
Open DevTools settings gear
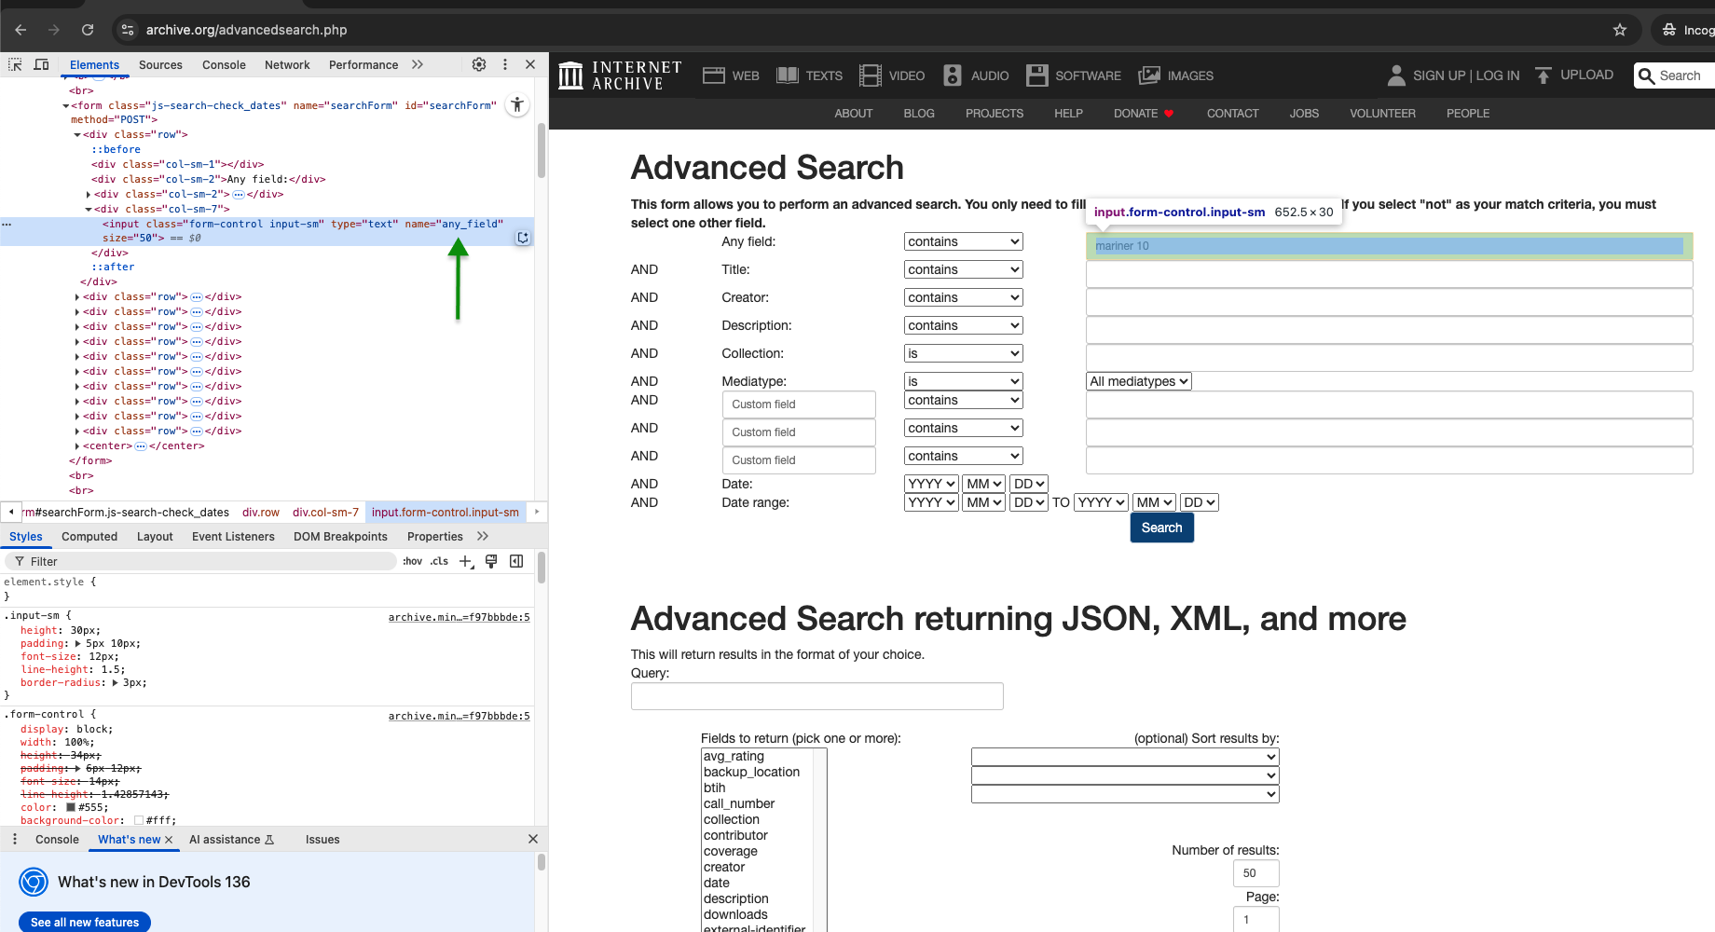pyautogui.click(x=479, y=64)
